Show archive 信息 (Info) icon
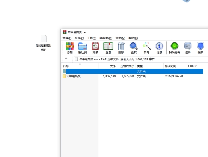The width and height of the screenshot is (208, 157). (x=159, y=48)
